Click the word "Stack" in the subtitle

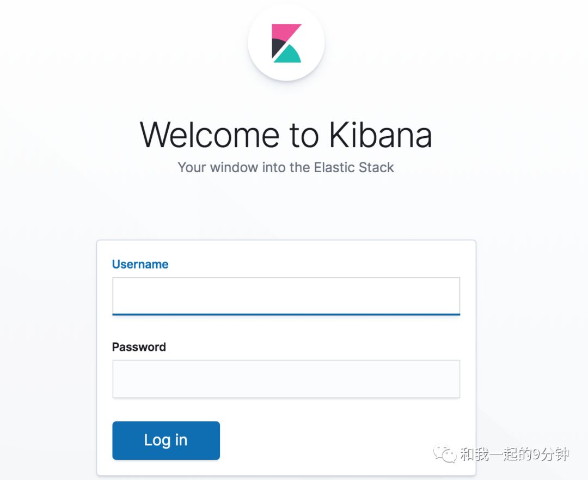click(x=376, y=167)
